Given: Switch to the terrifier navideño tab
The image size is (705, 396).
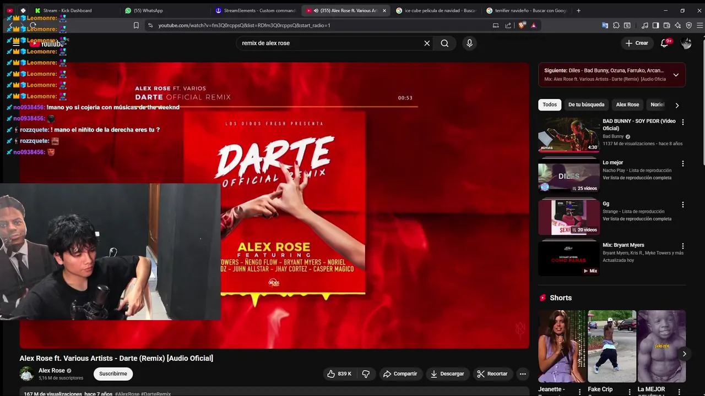Looking at the screenshot, I should 526,10.
